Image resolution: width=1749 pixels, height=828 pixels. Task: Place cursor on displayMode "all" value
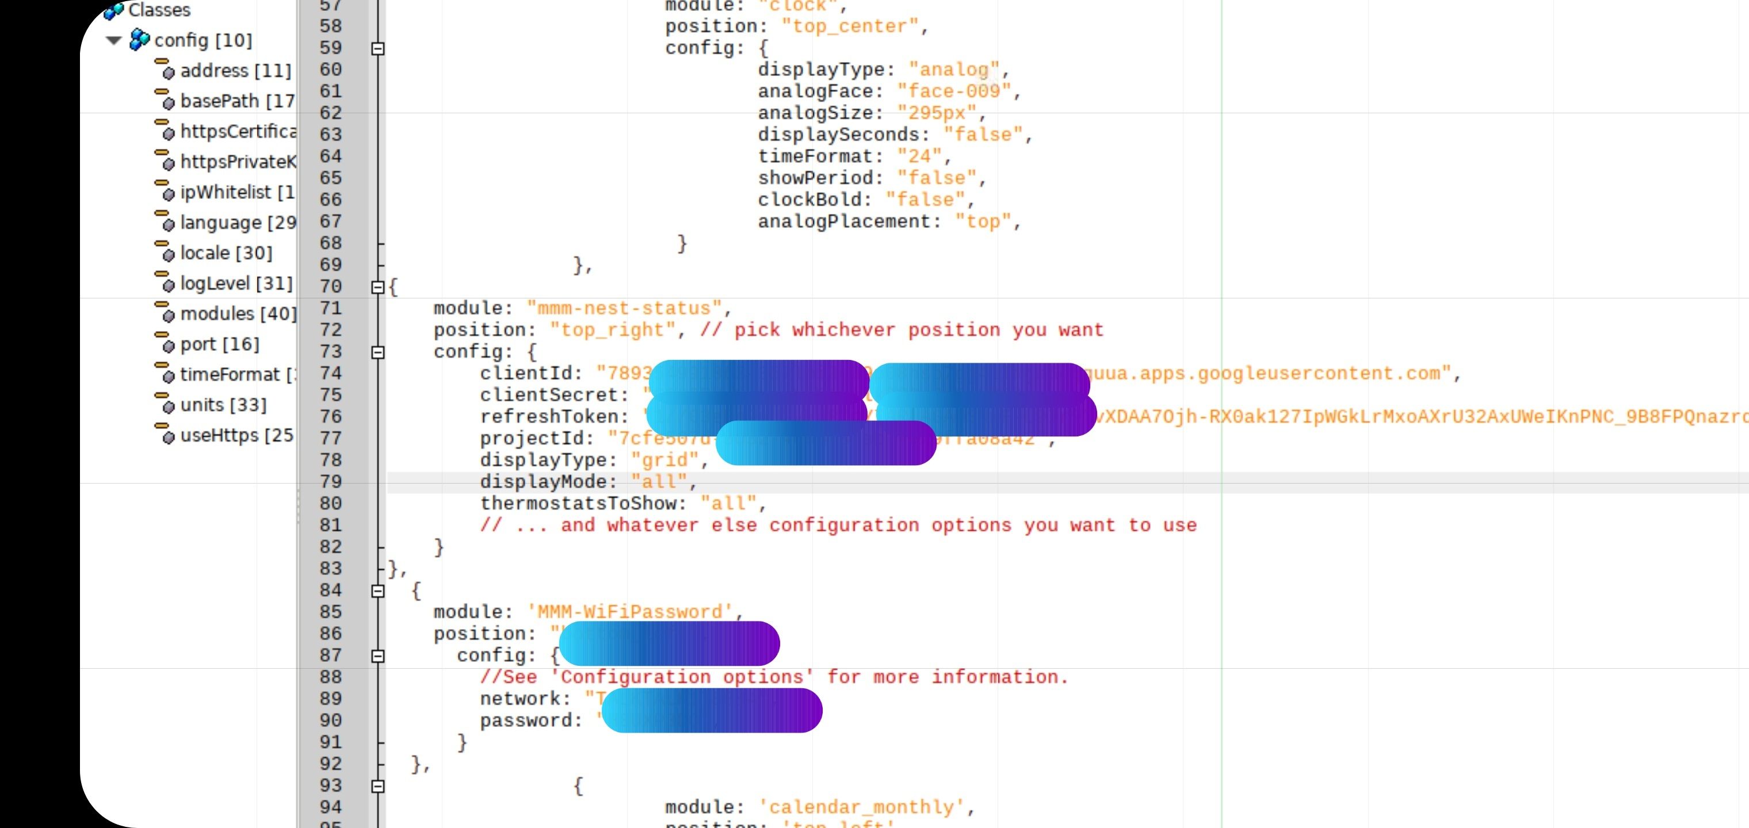(659, 482)
